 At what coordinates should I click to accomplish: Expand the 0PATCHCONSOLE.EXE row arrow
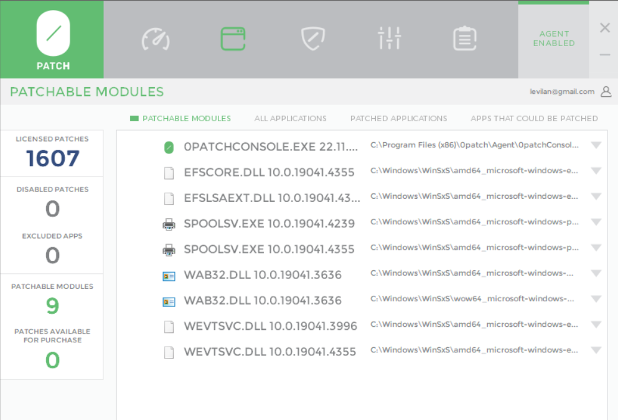coord(596,145)
